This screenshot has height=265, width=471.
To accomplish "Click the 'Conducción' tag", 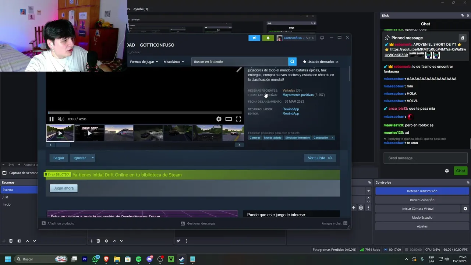I will coord(321,138).
